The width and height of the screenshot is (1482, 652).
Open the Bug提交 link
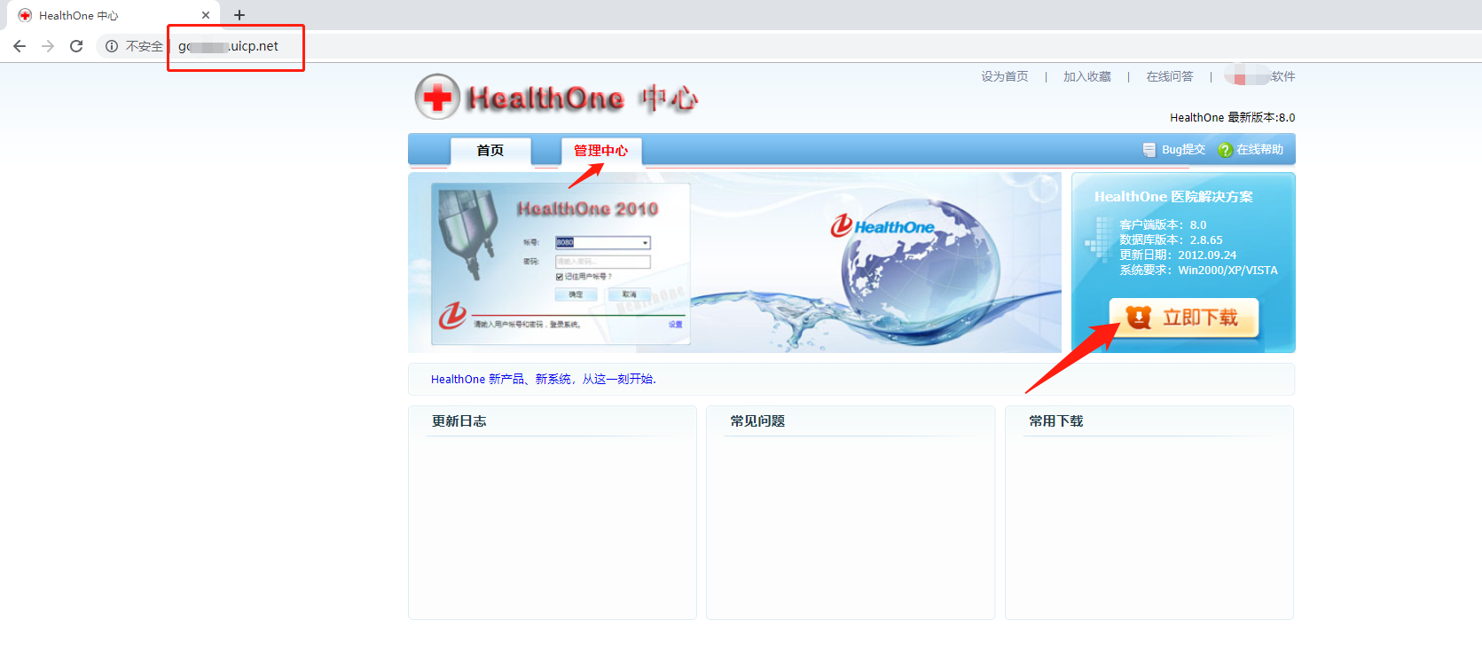(1184, 150)
